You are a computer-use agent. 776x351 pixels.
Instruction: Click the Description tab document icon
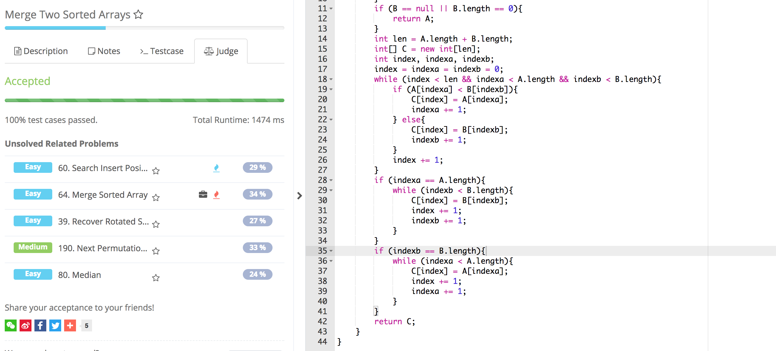click(18, 51)
